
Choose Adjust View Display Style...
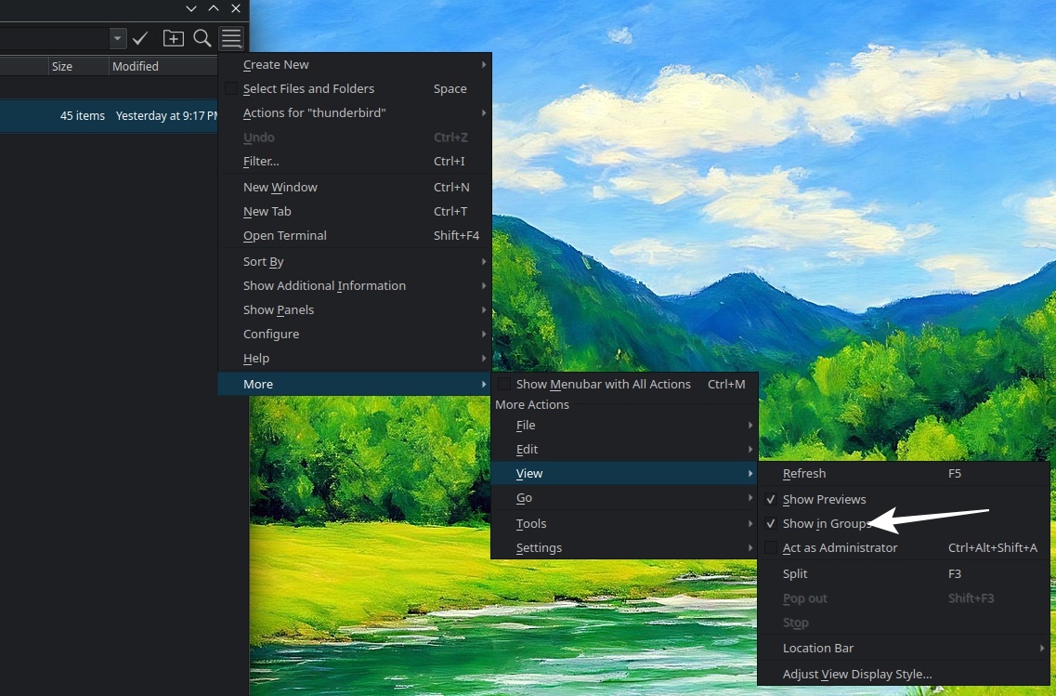click(903, 675)
